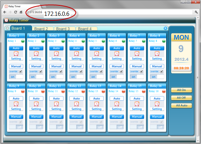Click the browser reload icon
This screenshot has width=201, height=144.
[x=15, y=12]
